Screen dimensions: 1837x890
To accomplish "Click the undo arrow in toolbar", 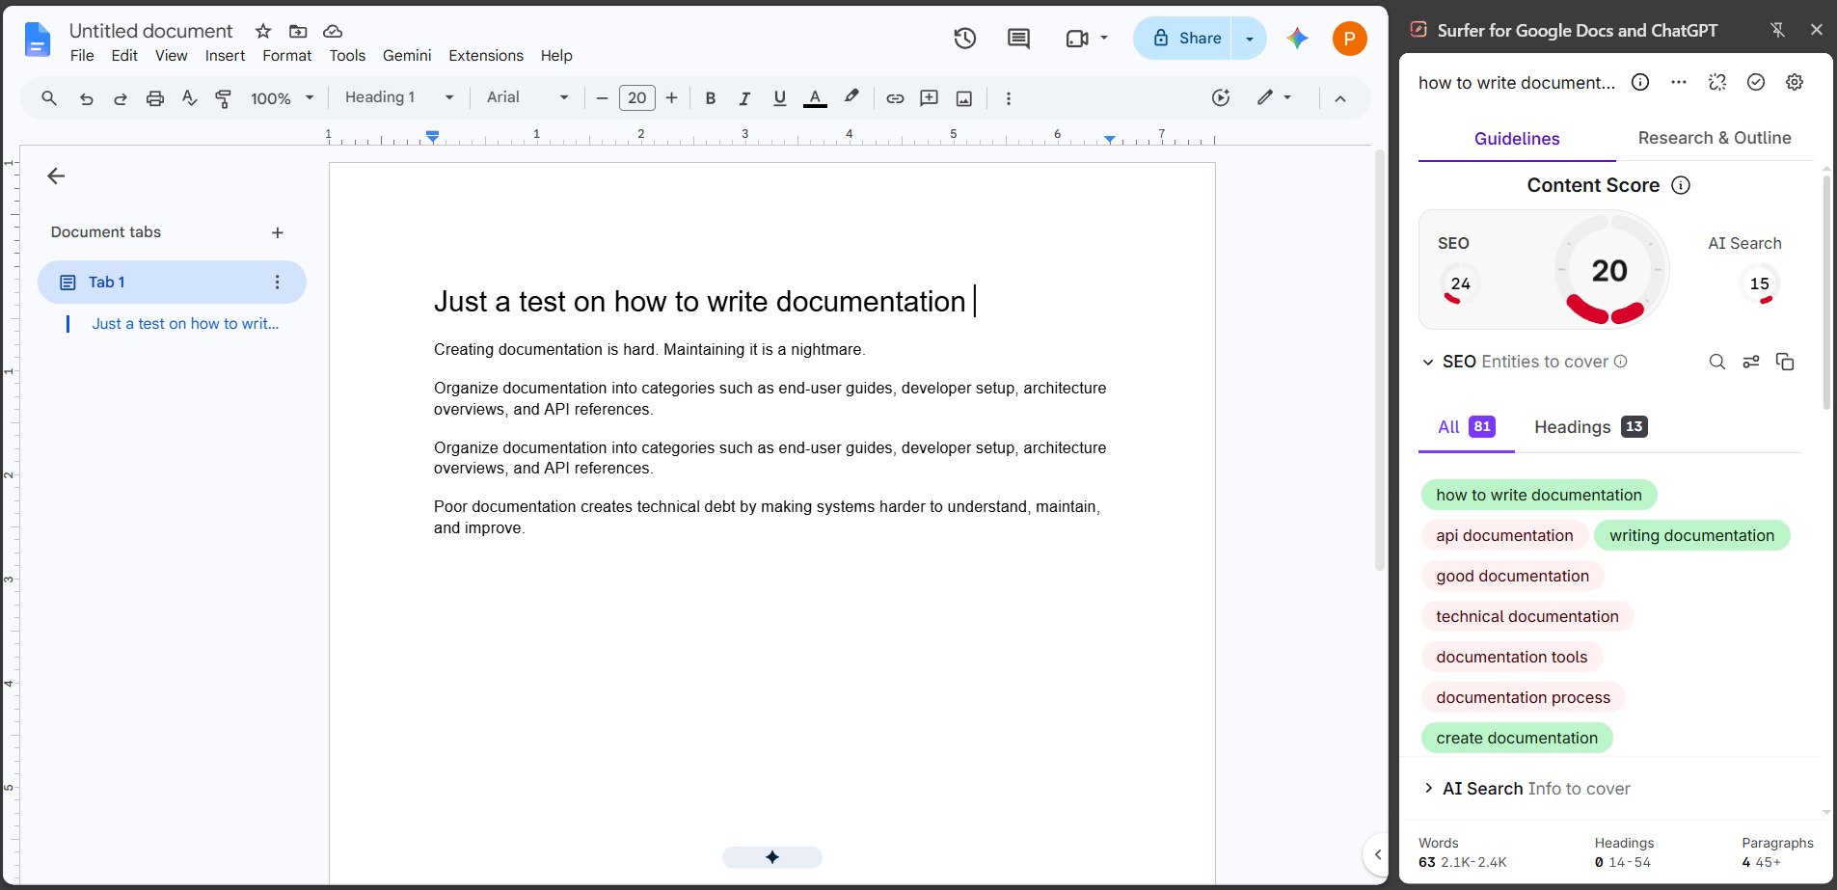I will click(x=86, y=98).
